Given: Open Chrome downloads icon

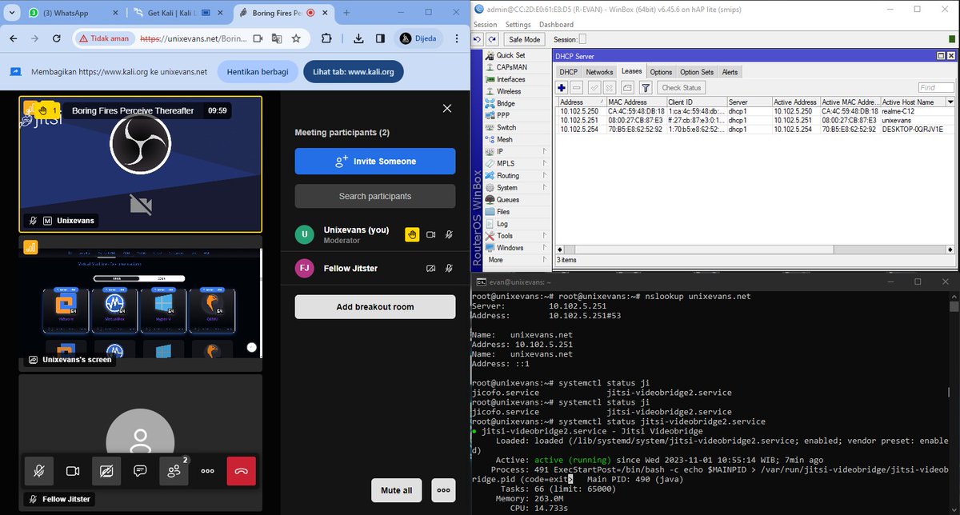Looking at the screenshot, I should point(358,38).
